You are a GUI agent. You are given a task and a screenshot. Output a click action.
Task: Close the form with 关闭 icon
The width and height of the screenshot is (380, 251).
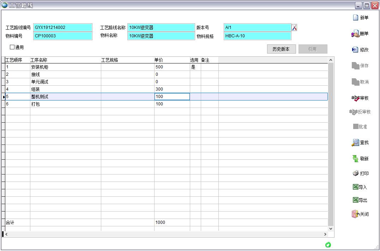[355, 214]
